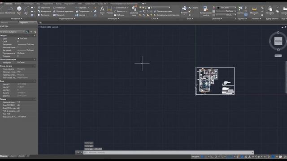Screen dimensions: 287x161
Task: Open the lineweight ПоСлою dropdown
Action: click(x=226, y=11)
